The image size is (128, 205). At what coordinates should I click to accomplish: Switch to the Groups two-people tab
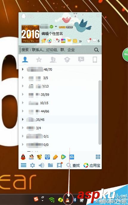tap(53, 60)
